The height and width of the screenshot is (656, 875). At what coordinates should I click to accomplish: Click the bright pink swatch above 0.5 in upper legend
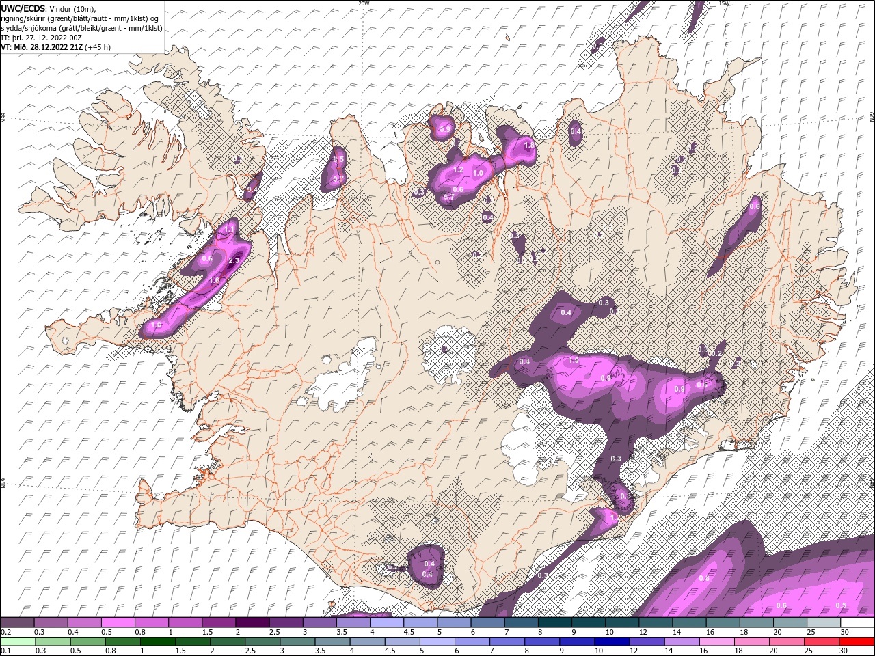tap(118, 623)
